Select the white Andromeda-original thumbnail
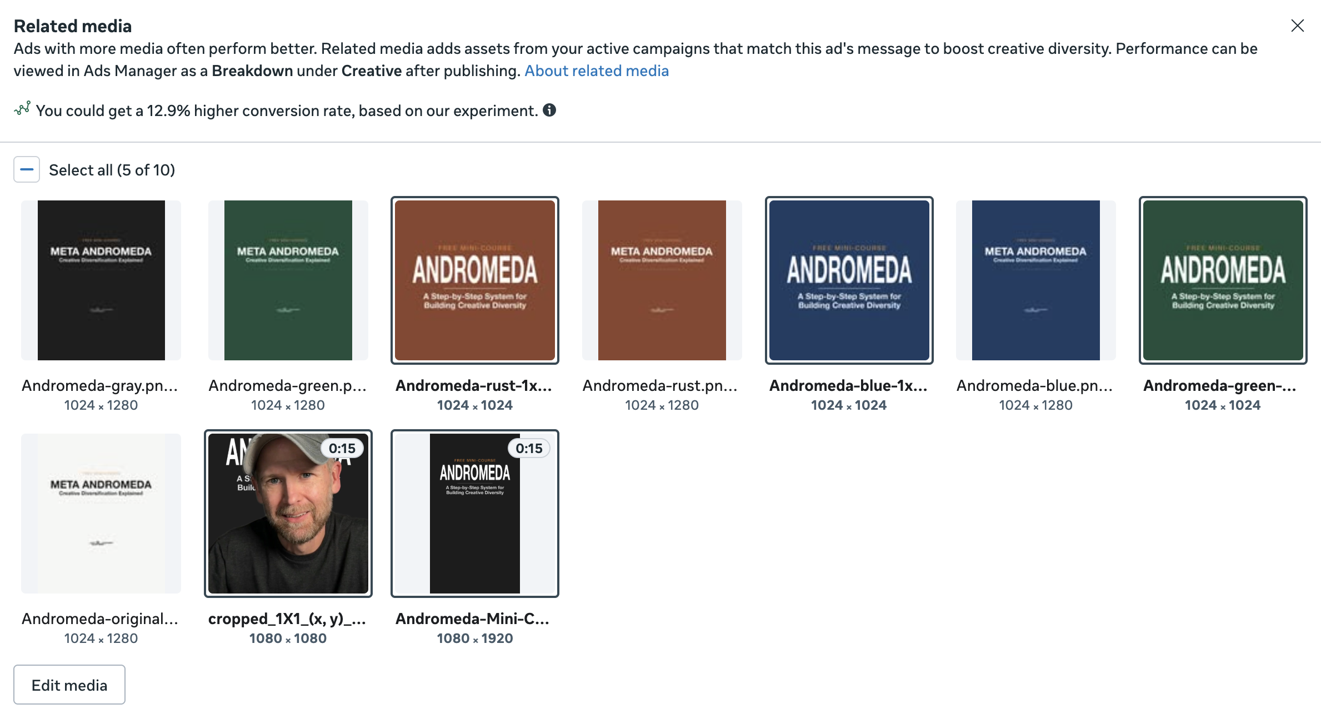This screenshot has width=1321, height=724. click(x=101, y=514)
